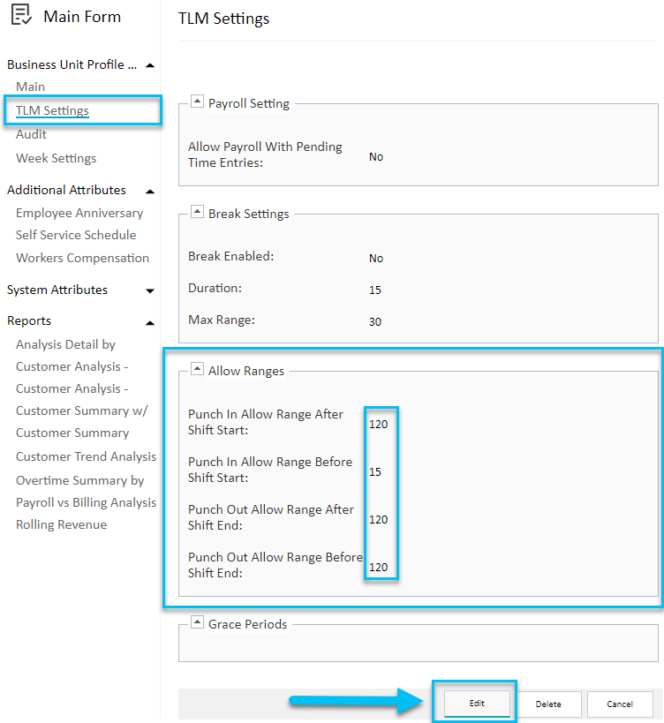Collapse the Break Settings section caret

[198, 209]
